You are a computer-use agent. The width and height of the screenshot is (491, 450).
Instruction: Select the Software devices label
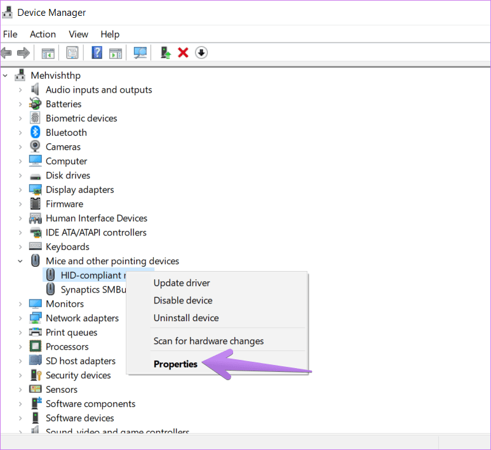coord(80,418)
